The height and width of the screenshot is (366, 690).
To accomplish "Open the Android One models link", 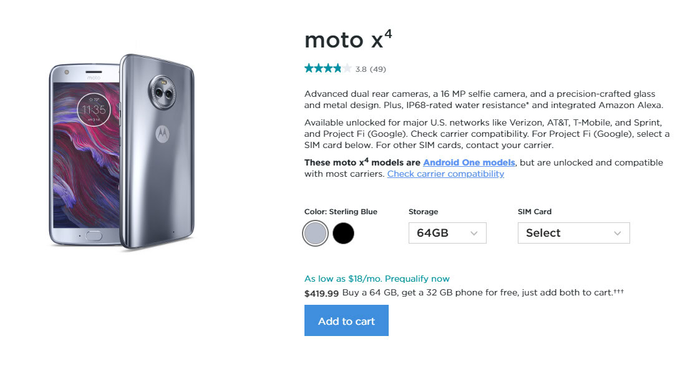I will point(469,162).
